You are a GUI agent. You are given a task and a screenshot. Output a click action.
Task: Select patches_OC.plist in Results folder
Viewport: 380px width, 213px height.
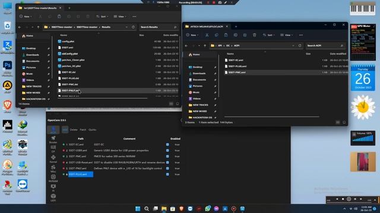[x=71, y=66]
